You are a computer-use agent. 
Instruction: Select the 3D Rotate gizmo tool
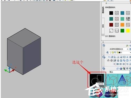click(x=111, y=60)
